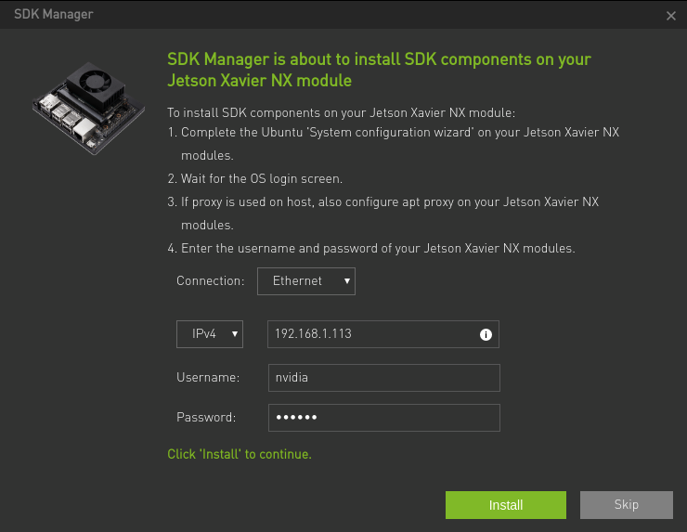Open the Connection dropdown showing Ethernet

305,281
